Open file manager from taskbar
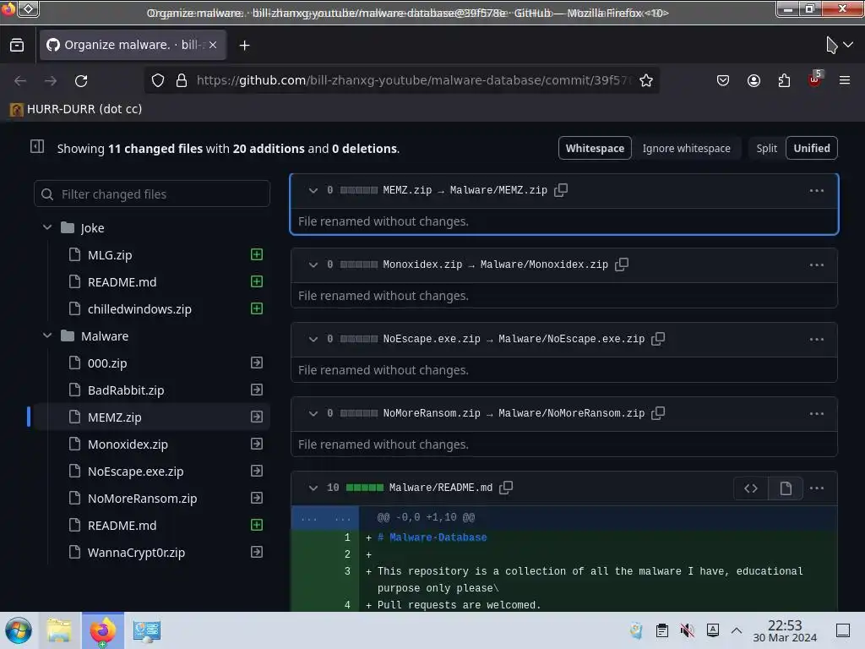The width and height of the screenshot is (865, 649). click(59, 630)
